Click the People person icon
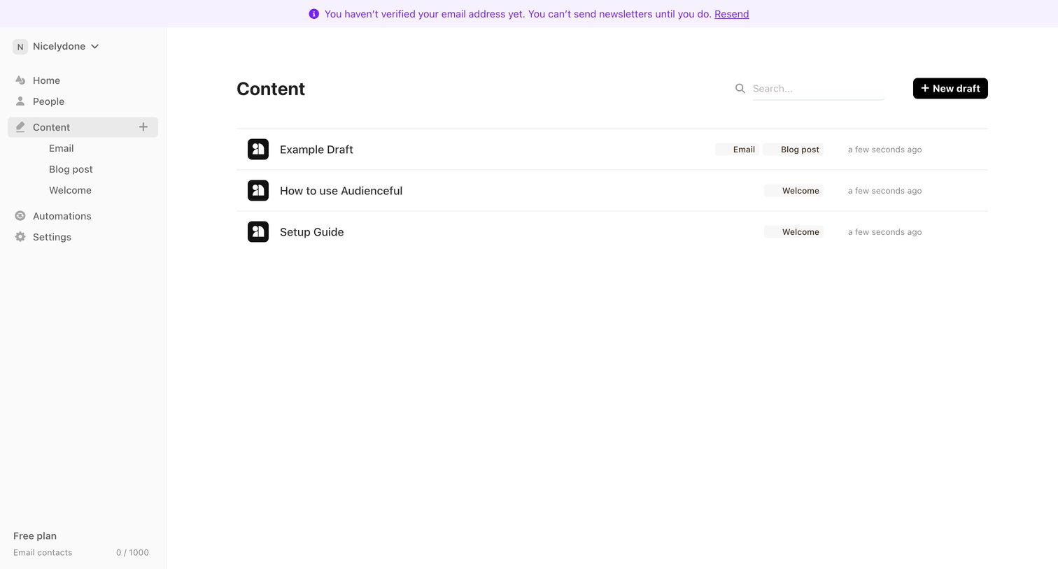This screenshot has width=1058, height=569. coord(20,101)
